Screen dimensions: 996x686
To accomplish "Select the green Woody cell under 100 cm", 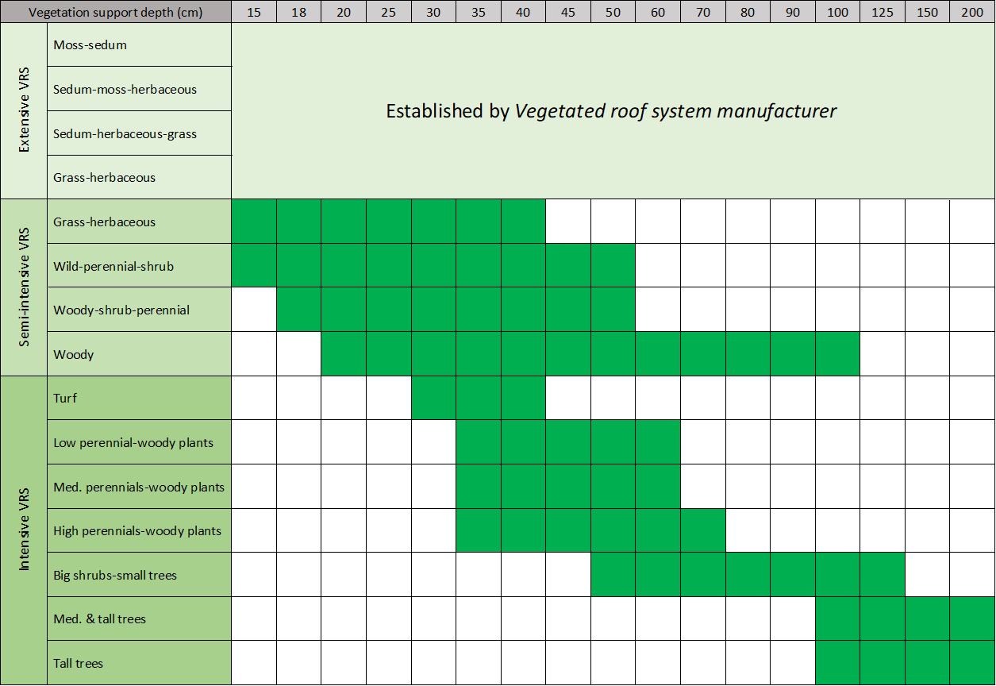I will (837, 354).
